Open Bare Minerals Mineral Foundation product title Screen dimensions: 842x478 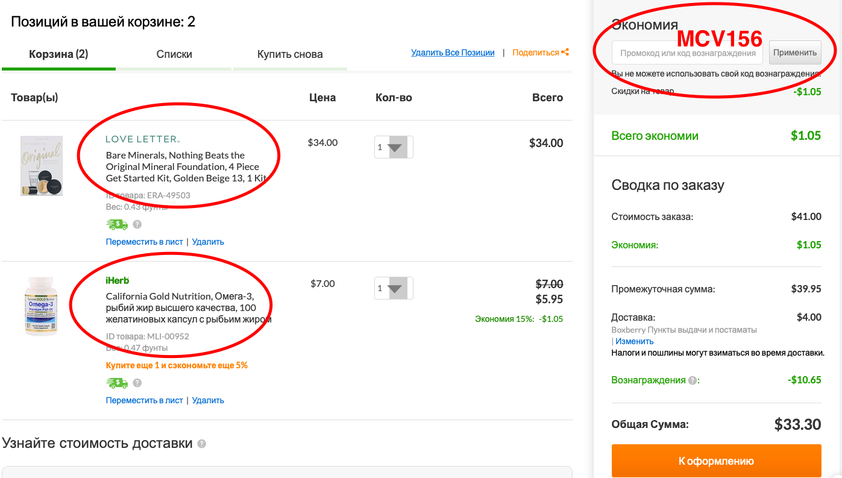pos(186,167)
